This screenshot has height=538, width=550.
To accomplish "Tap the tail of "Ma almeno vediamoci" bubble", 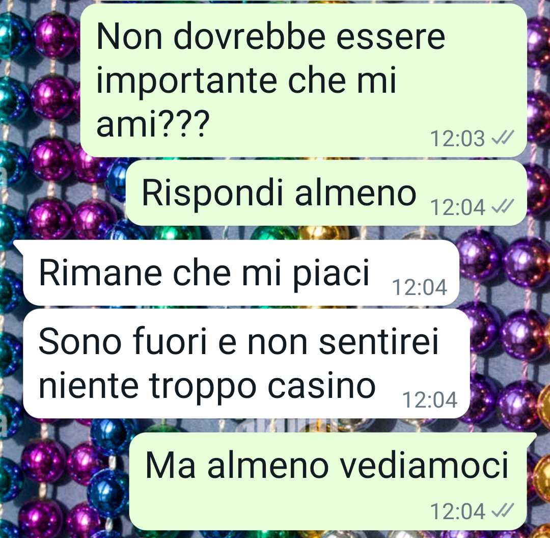I will 531,439.
